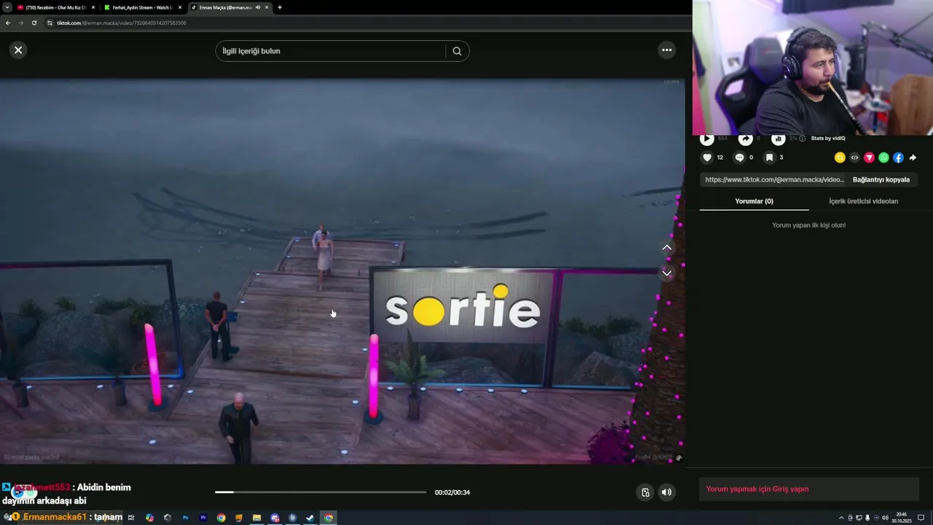933x525 pixels.
Task: Click the vidIQ share-count arrow icon
Action: pyautogui.click(x=745, y=138)
